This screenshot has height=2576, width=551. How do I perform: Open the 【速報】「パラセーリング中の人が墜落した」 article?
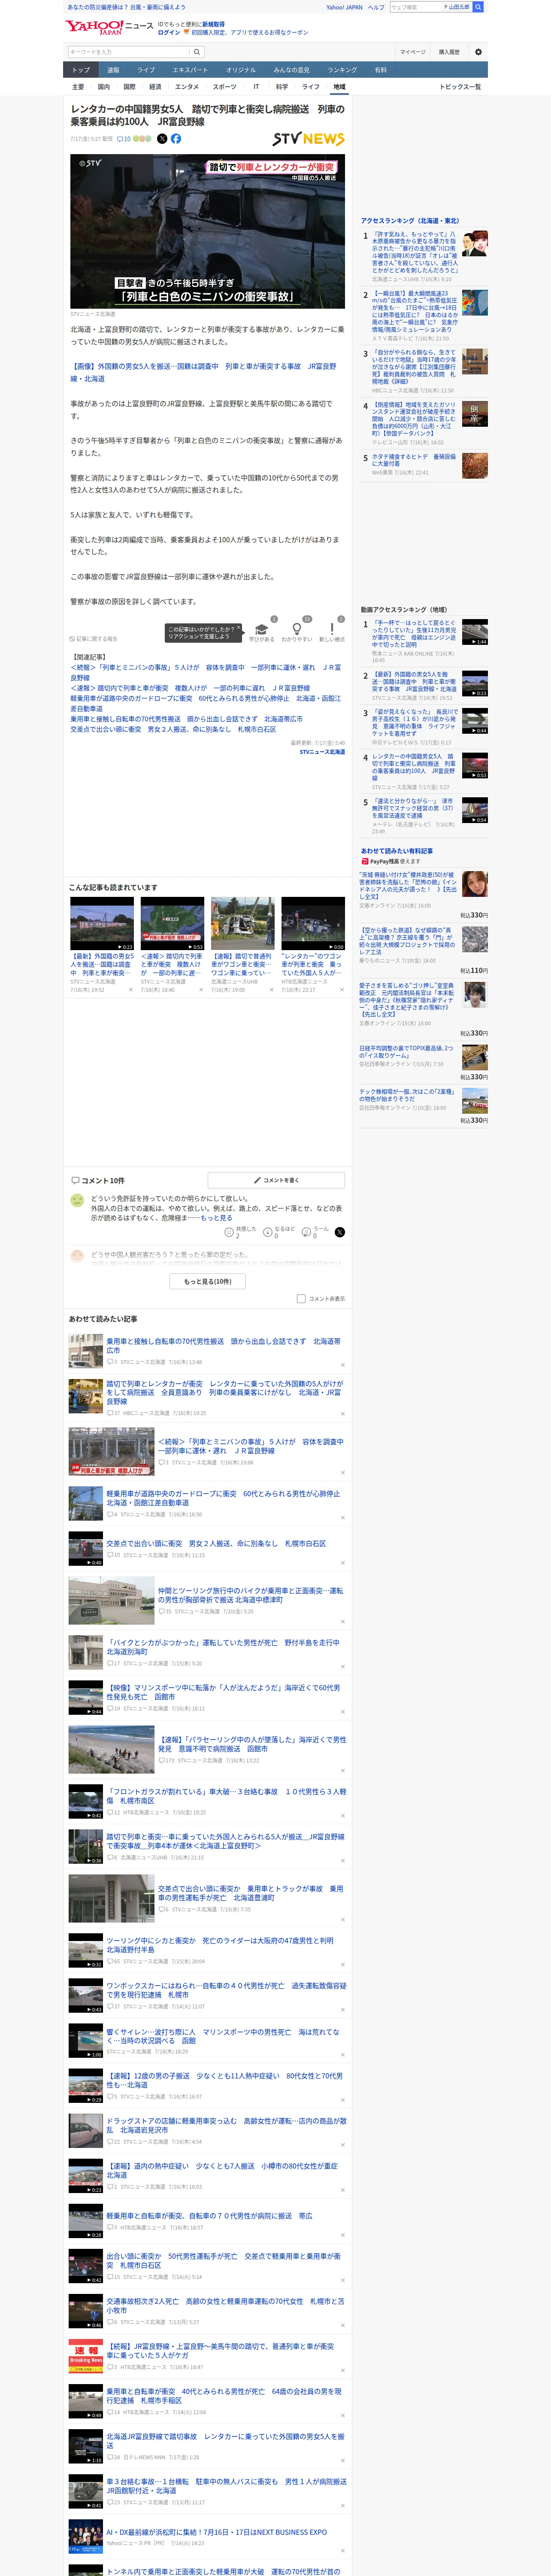[x=252, y=1744]
